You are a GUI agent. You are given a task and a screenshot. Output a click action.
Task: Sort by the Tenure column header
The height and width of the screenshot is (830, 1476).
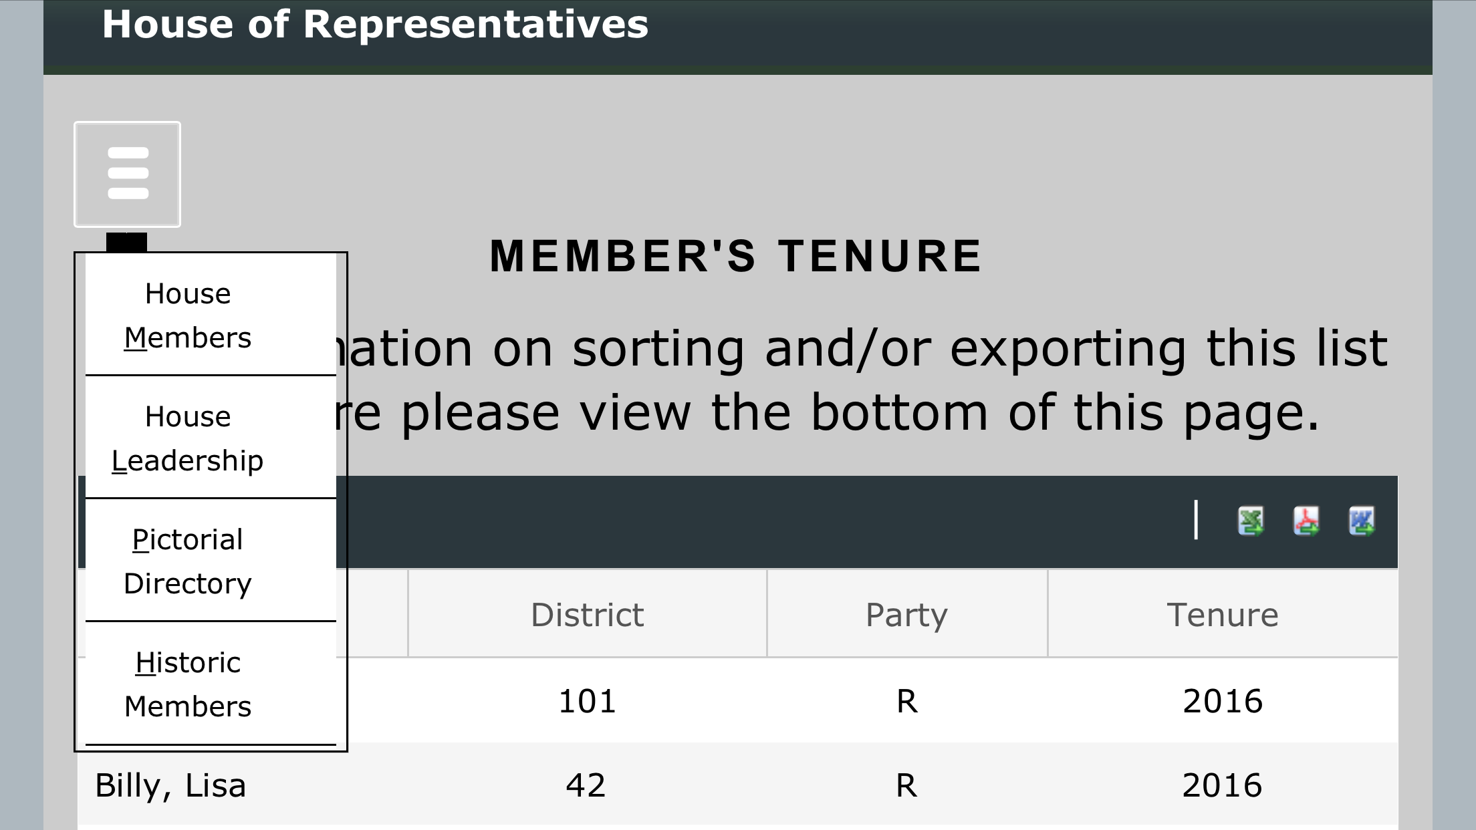(1222, 615)
